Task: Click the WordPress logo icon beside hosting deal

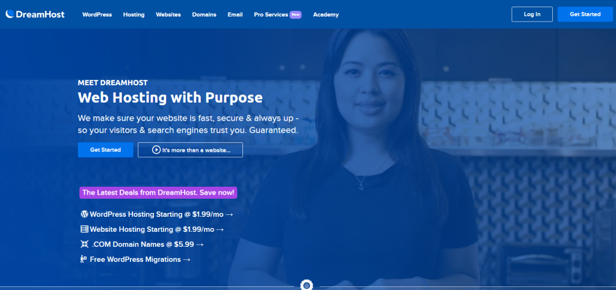Action: (x=84, y=214)
